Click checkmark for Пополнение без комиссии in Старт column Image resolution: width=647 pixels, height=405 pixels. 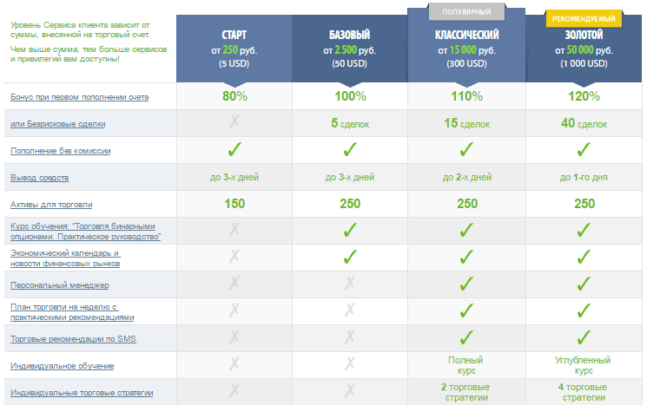[x=234, y=149]
